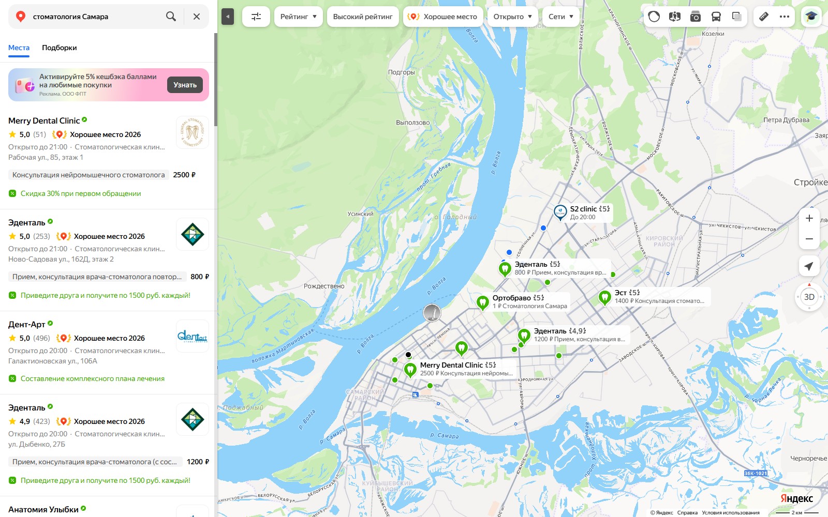The width and height of the screenshot is (828, 517).
Task: Click the Яндекс logo on the map
Action: pos(796,498)
